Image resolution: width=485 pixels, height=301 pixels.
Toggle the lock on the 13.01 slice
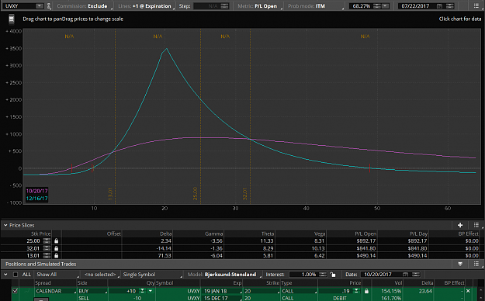(57, 255)
